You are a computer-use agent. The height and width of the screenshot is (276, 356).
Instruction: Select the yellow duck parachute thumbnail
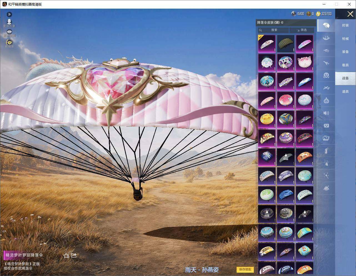click(x=267, y=119)
